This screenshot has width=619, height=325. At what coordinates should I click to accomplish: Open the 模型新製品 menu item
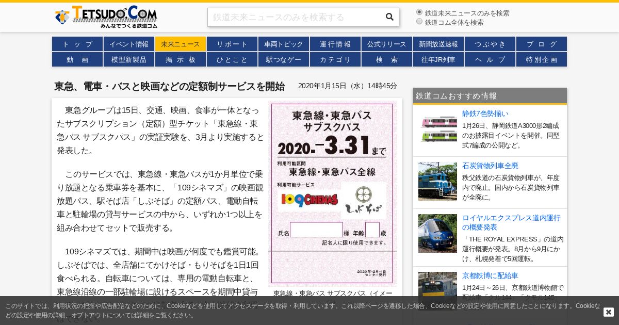pos(129,59)
